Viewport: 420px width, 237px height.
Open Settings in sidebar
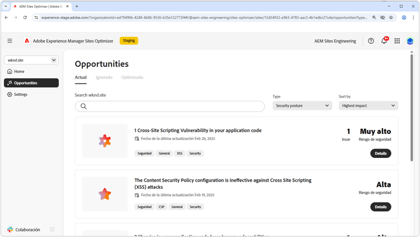tap(31, 94)
